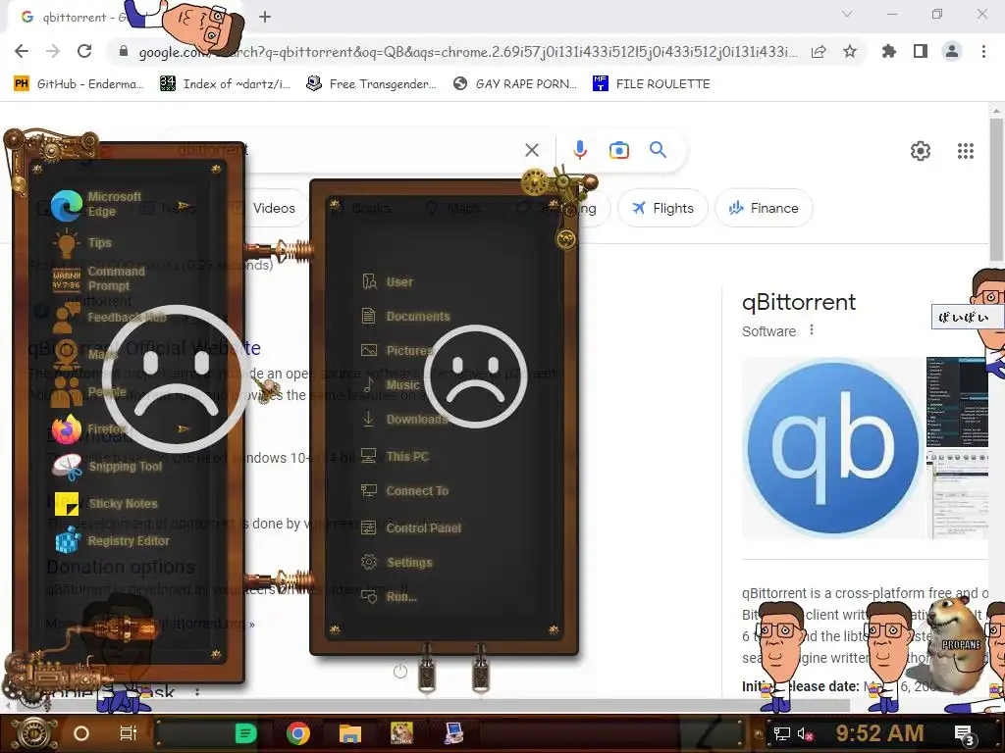Go back in Chrome
Image resolution: width=1005 pixels, height=753 pixels.
(x=22, y=51)
